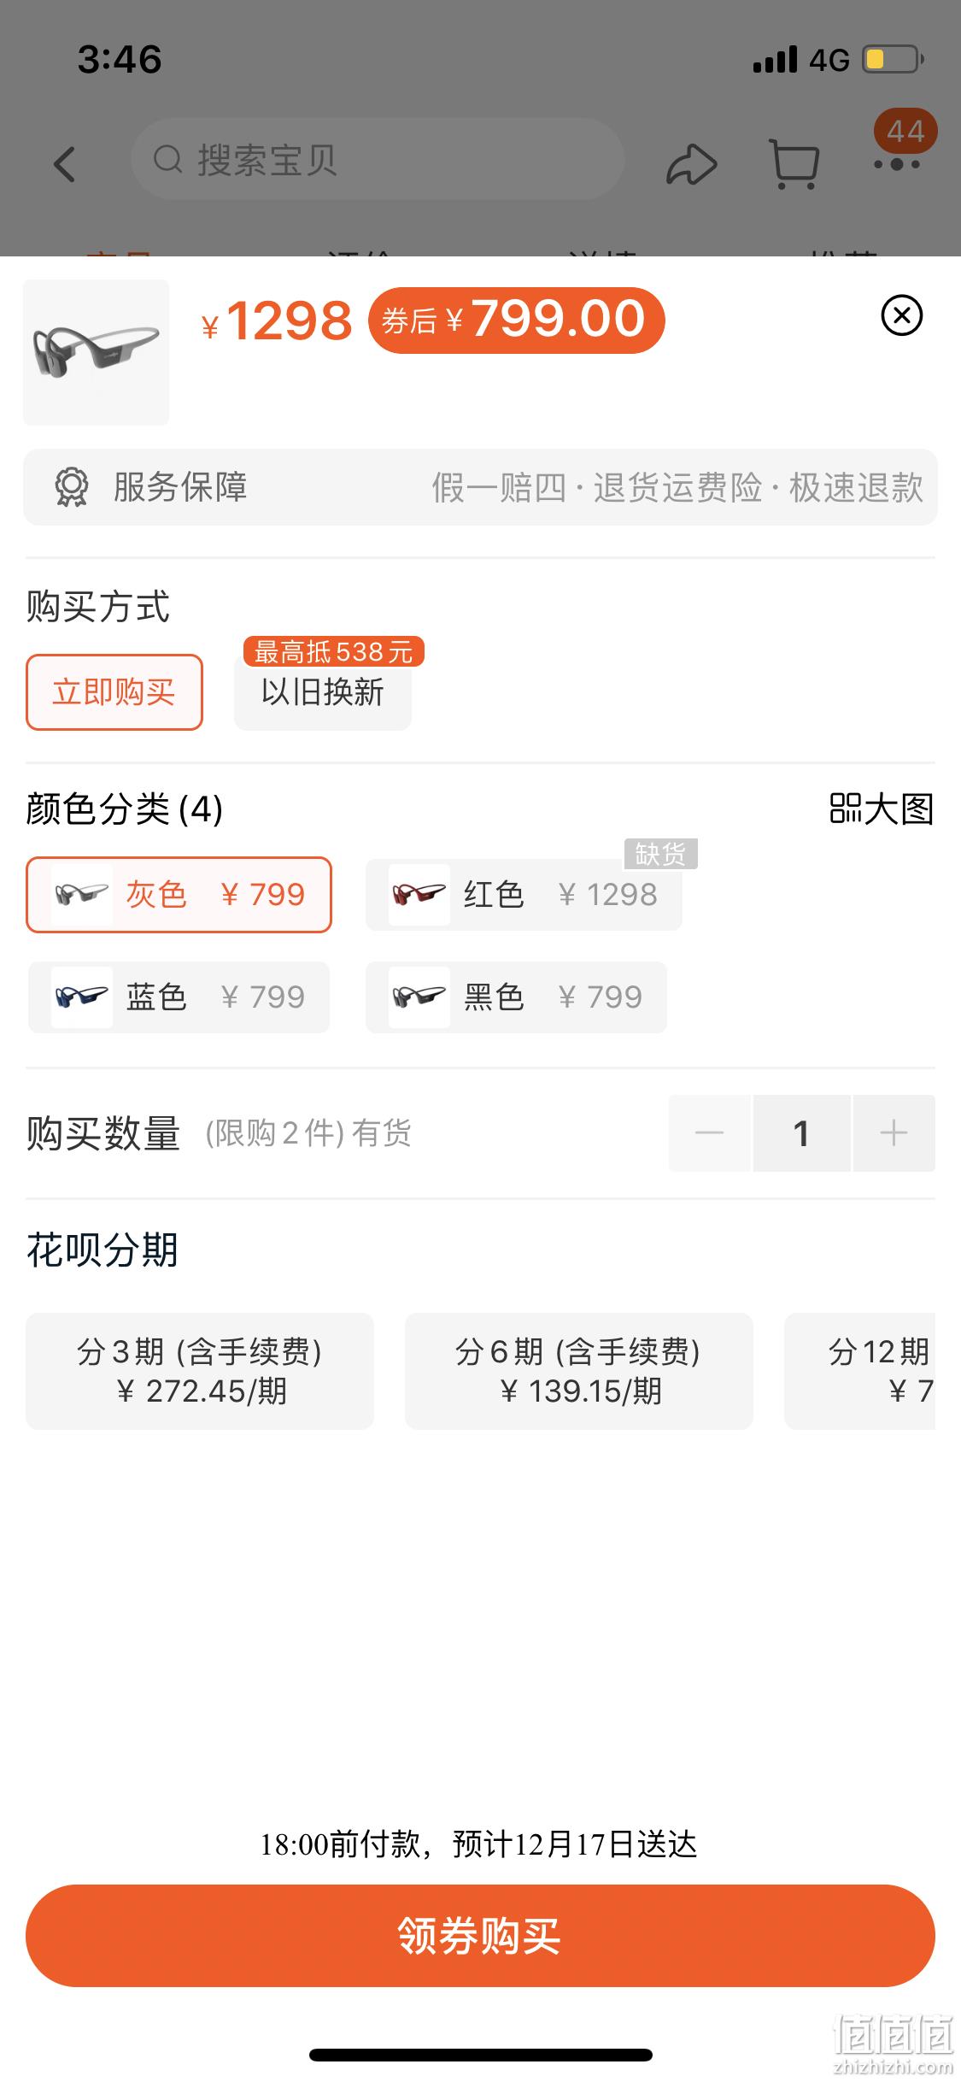Open the shopping cart icon

[x=794, y=163]
